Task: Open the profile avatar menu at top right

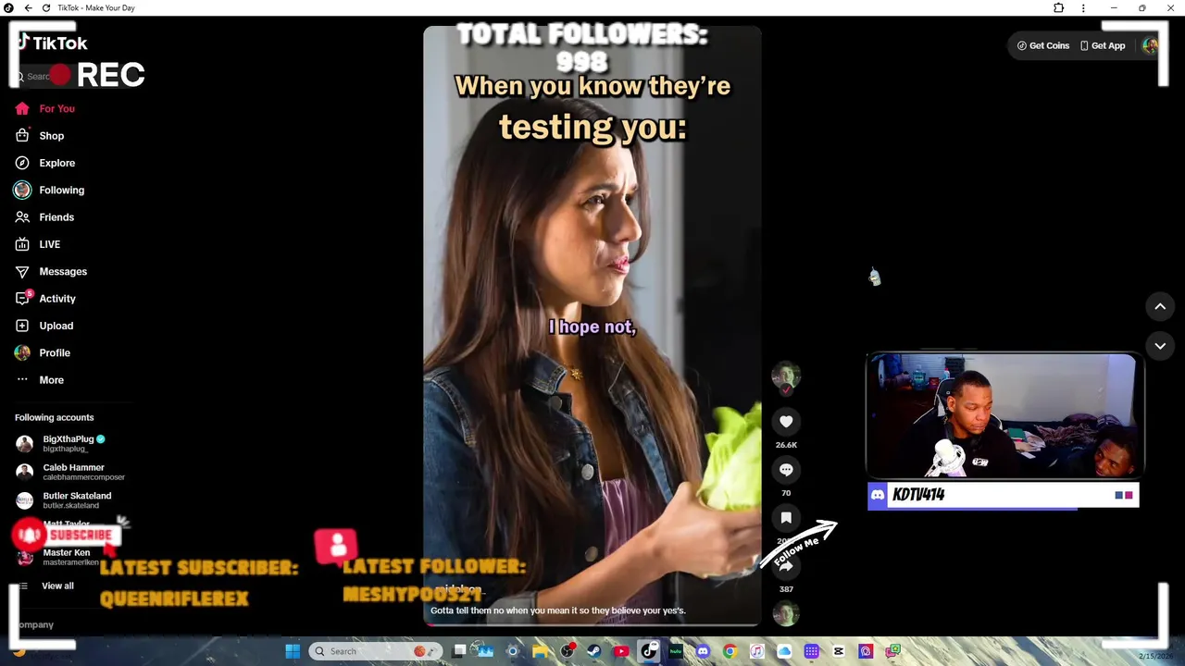Action: (x=1150, y=45)
